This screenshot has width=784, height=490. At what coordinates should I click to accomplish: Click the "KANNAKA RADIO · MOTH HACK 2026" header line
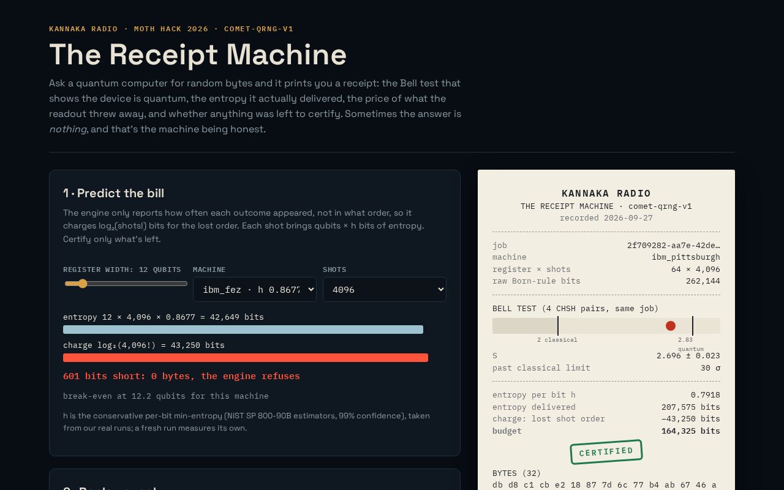(171, 29)
